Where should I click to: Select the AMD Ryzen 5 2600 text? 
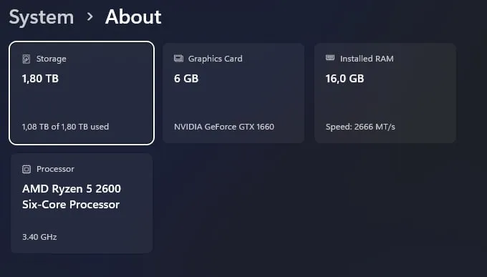click(72, 189)
